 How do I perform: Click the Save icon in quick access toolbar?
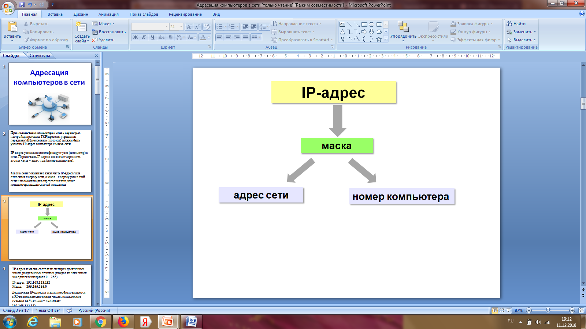click(x=22, y=5)
